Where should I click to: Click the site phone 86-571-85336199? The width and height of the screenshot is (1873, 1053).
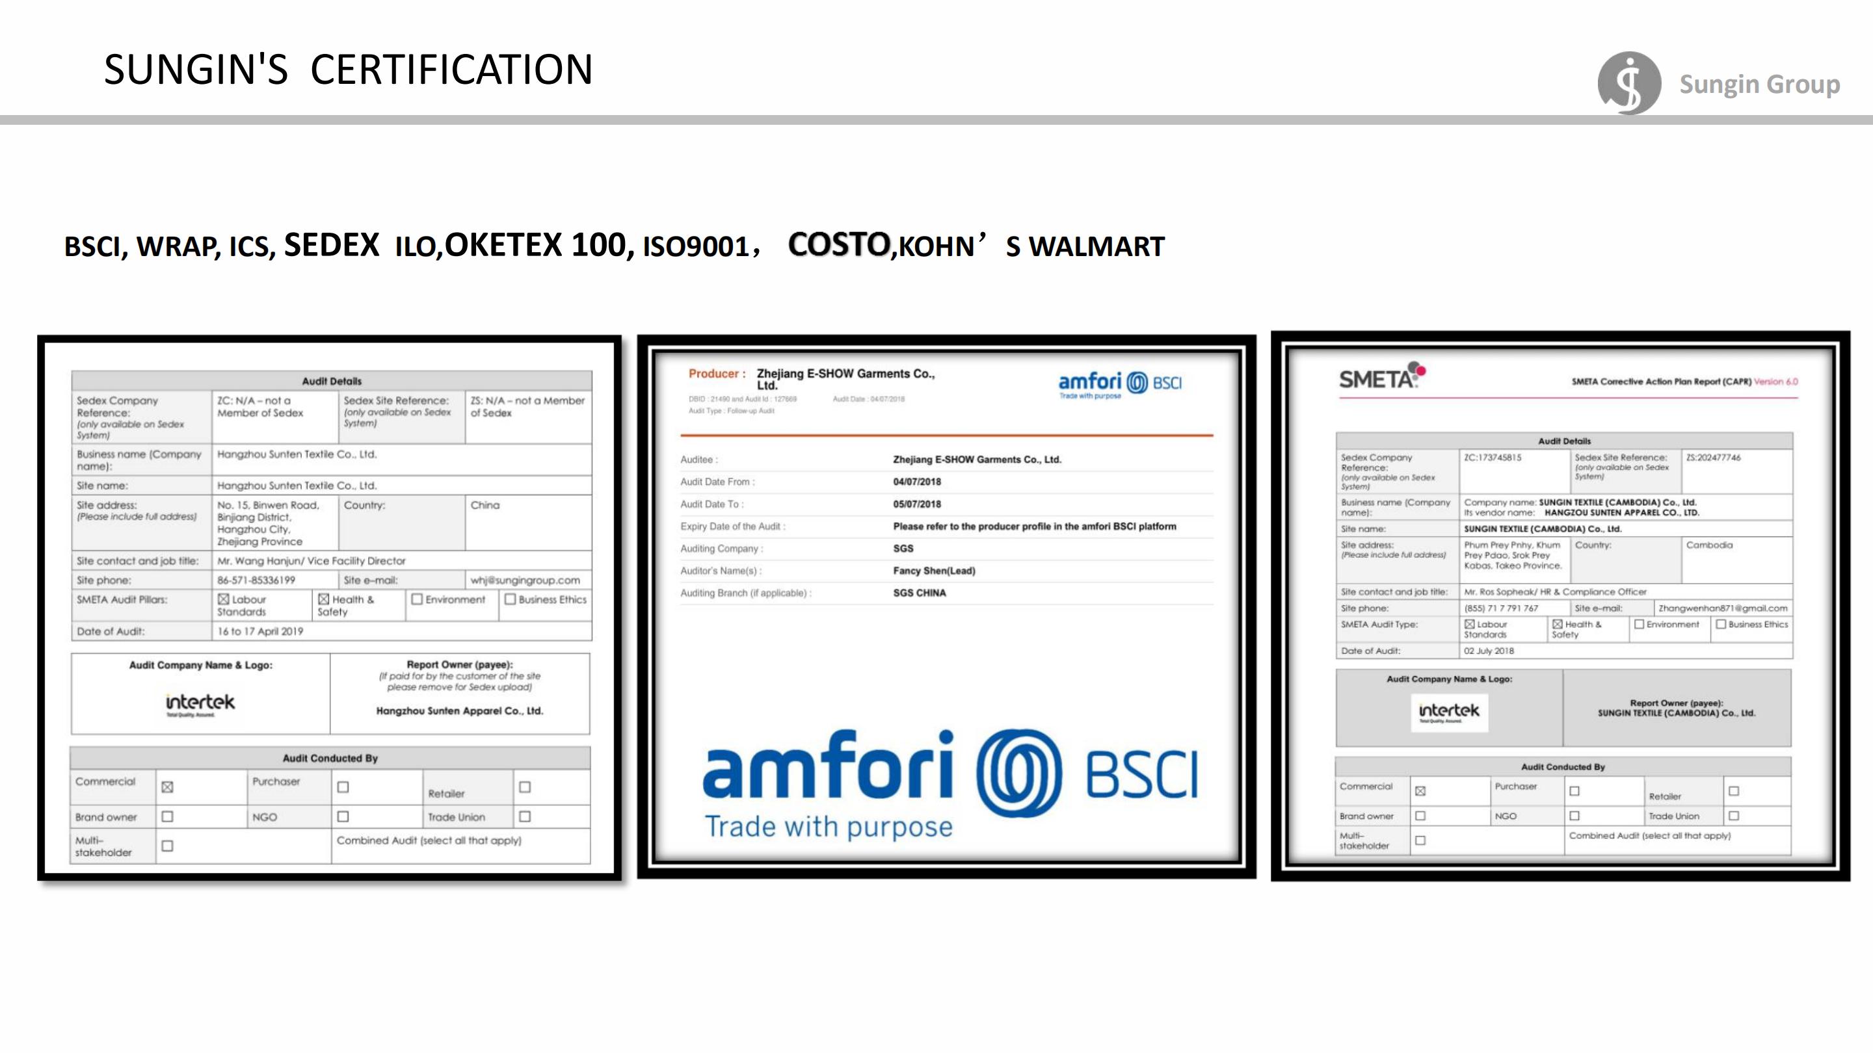pos(256,580)
